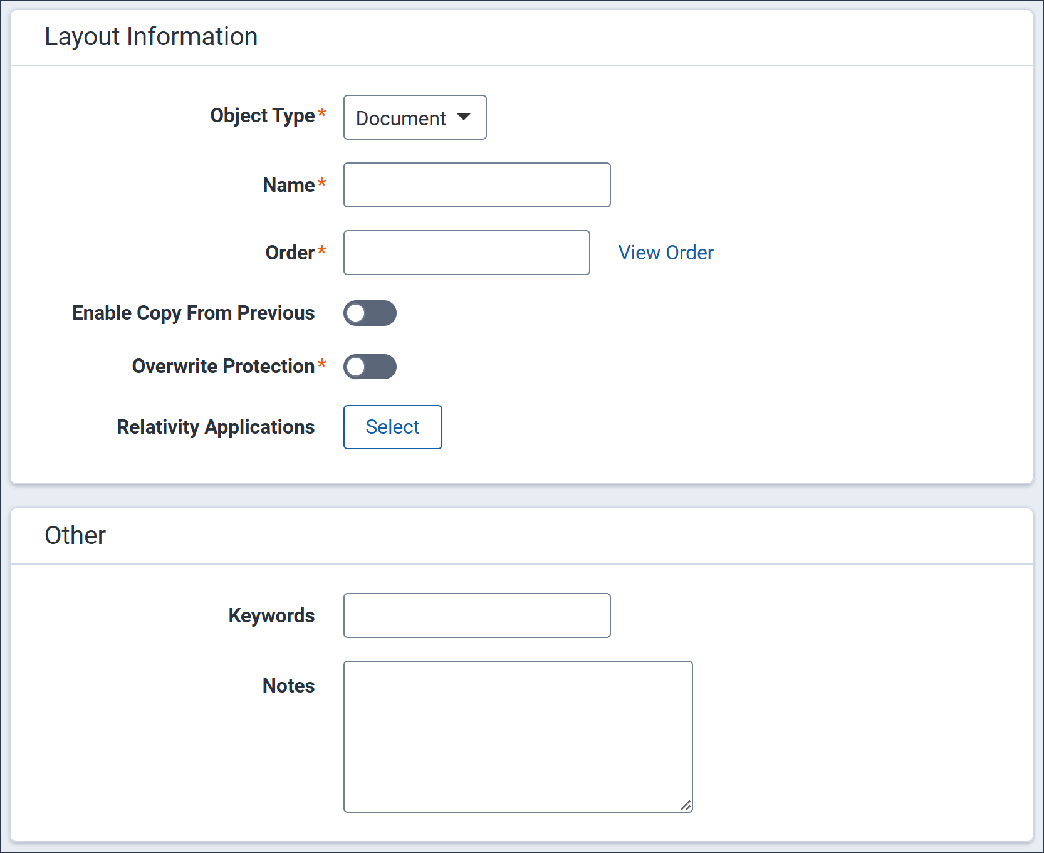Image resolution: width=1044 pixels, height=853 pixels.
Task: Click Select button for Relativity Applications
Action: click(393, 427)
